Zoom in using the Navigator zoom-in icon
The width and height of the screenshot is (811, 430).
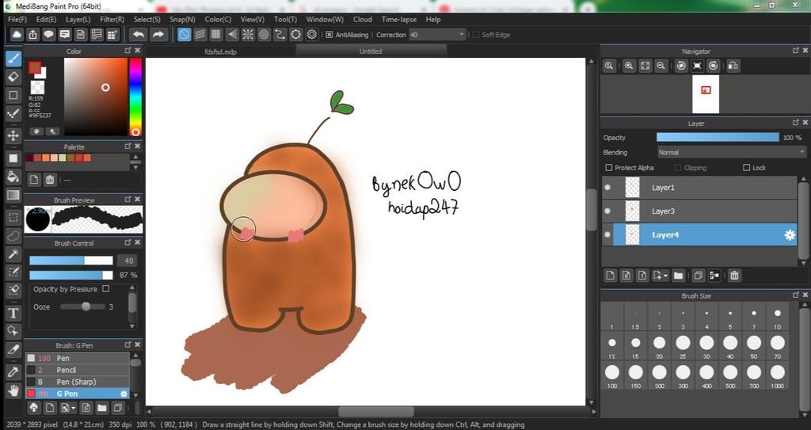tap(629, 66)
